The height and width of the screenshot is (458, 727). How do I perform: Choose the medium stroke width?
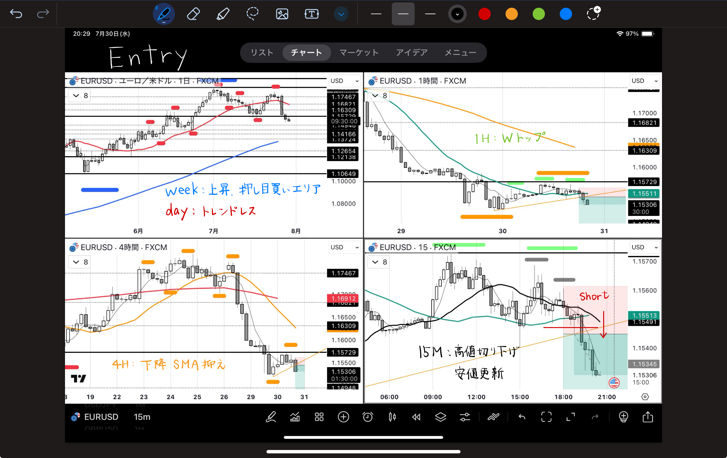(403, 14)
